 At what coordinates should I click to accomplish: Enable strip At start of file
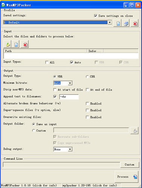55,89
